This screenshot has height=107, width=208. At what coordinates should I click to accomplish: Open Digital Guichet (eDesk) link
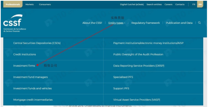point(132,4)
